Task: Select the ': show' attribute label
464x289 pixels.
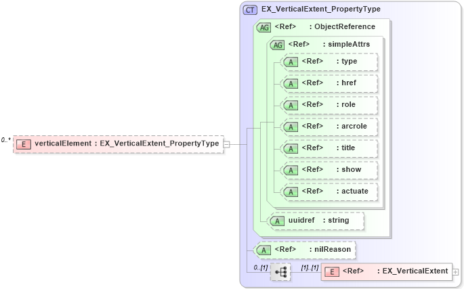Action: point(349,169)
